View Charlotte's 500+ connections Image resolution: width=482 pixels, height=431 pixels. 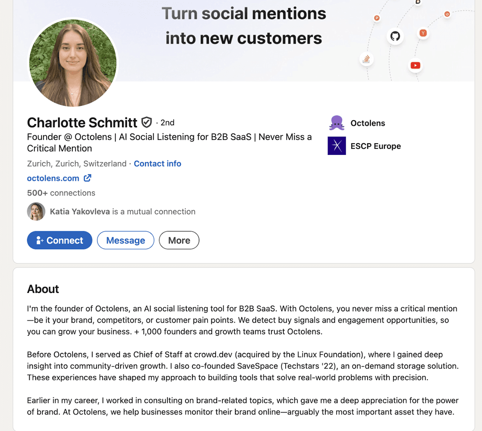pyautogui.click(x=61, y=193)
